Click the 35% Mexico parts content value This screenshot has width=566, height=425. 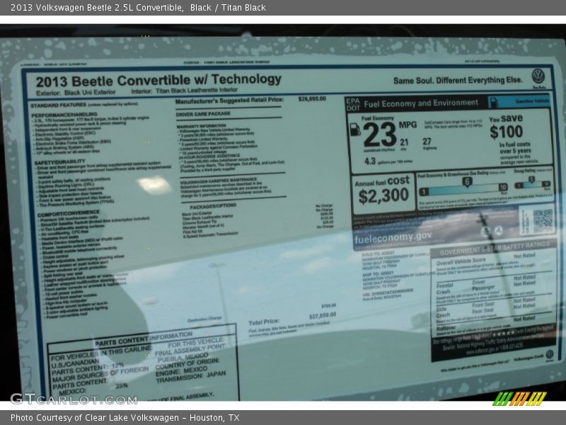coord(121,385)
